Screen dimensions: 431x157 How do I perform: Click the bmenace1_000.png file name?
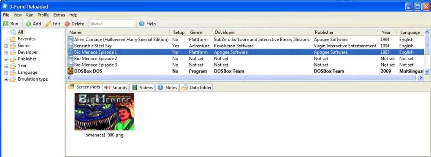pos(104,135)
